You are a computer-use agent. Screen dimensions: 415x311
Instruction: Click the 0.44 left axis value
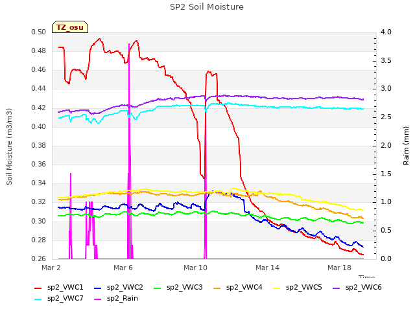(39, 89)
